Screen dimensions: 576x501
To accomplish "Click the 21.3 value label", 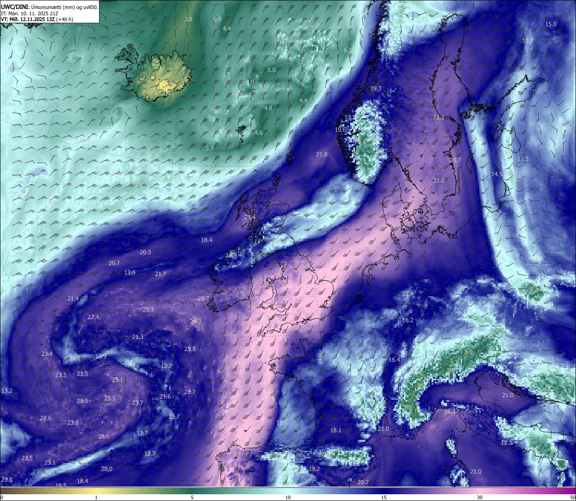I will (138, 337).
